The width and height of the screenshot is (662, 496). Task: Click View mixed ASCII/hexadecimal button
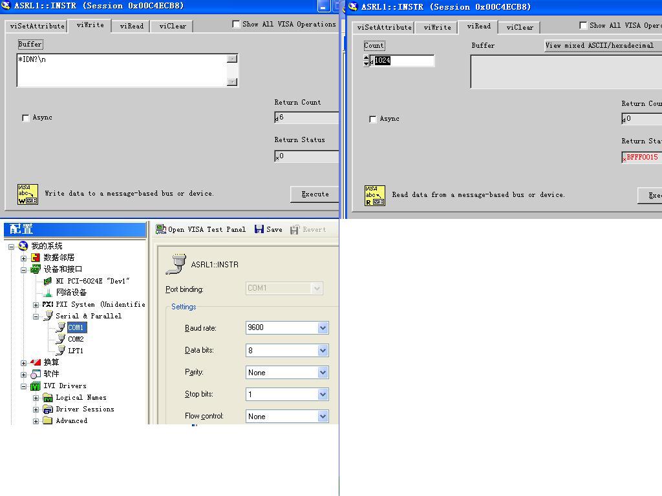pyautogui.click(x=603, y=45)
